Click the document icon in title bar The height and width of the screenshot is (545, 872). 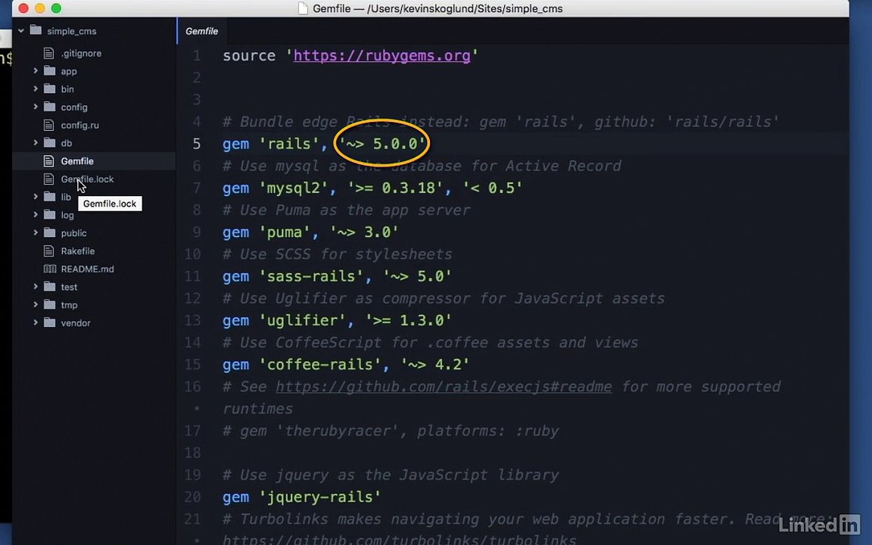pos(303,8)
